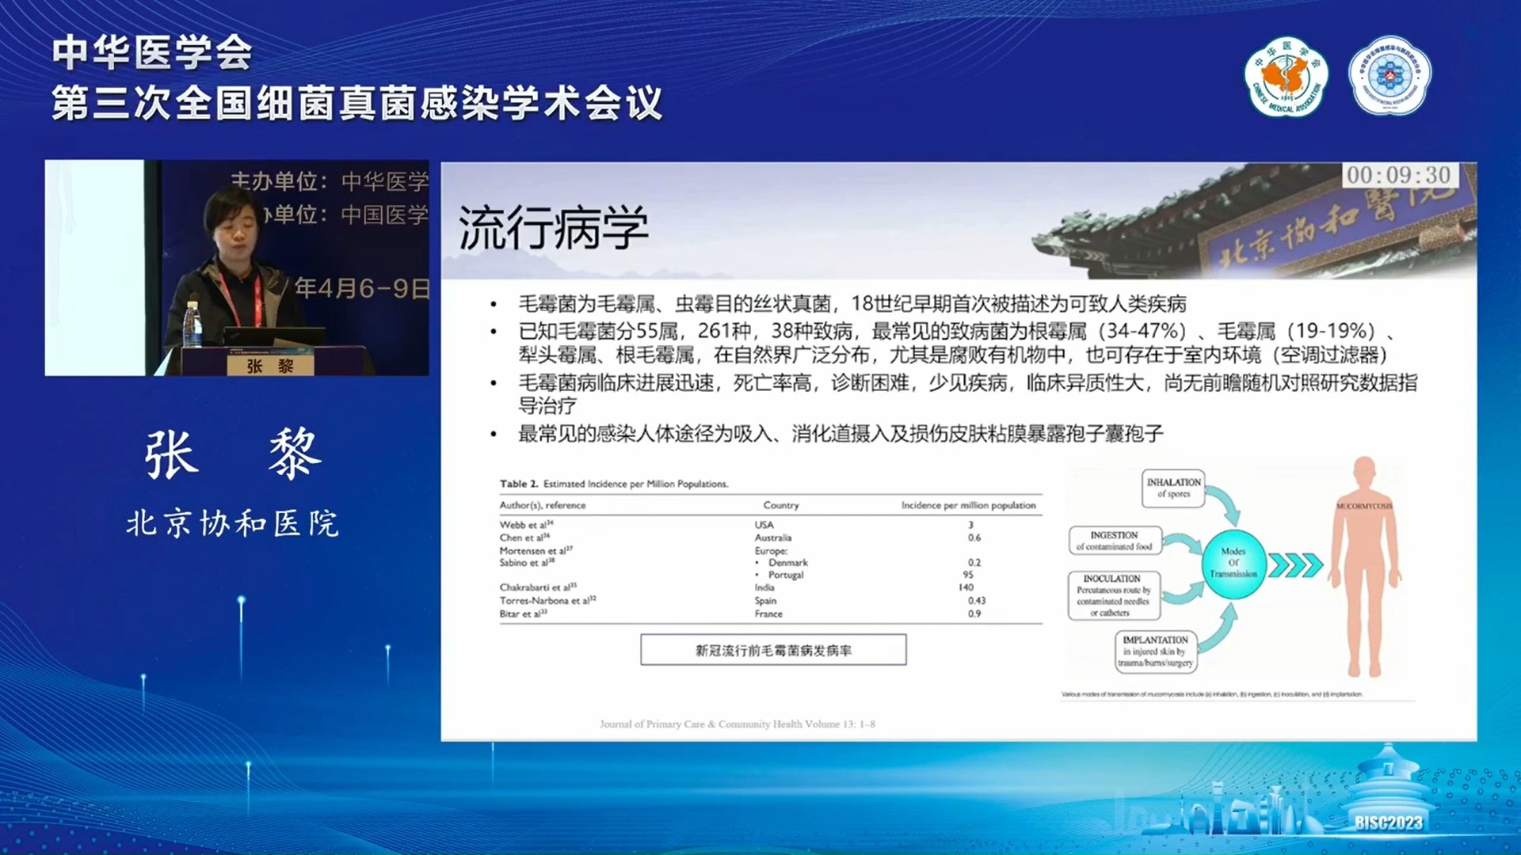Click the second round society emblem
The image size is (1521, 855).
pyautogui.click(x=1390, y=76)
